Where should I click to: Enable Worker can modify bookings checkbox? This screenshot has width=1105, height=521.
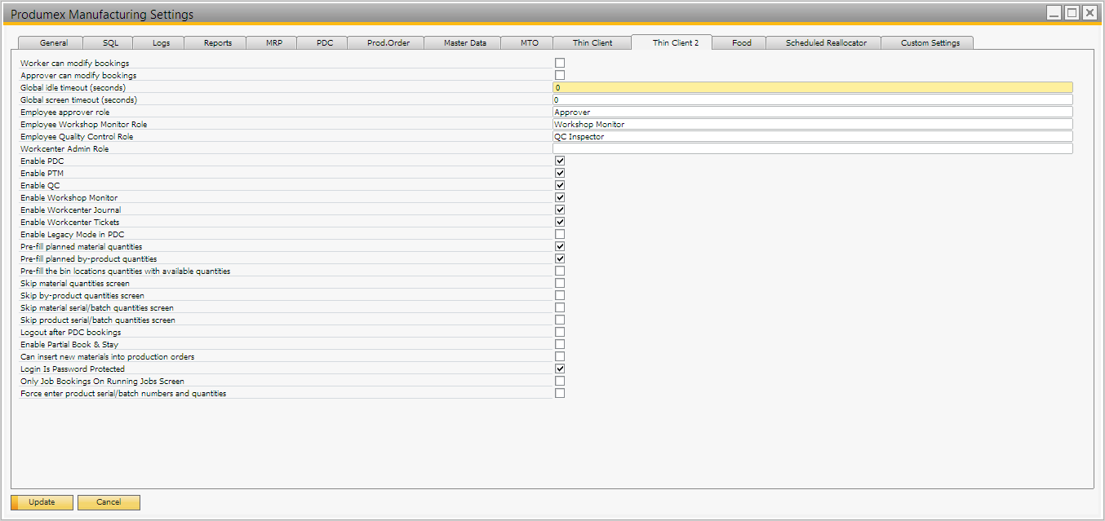tap(560, 63)
